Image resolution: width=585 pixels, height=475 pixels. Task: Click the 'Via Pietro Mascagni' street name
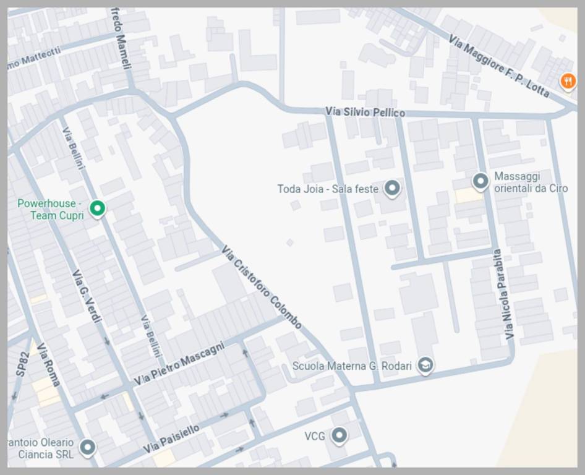pyautogui.click(x=179, y=362)
